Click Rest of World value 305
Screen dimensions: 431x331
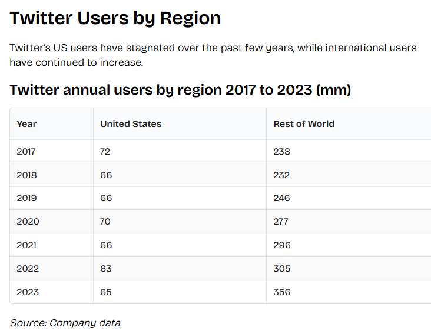pos(282,269)
